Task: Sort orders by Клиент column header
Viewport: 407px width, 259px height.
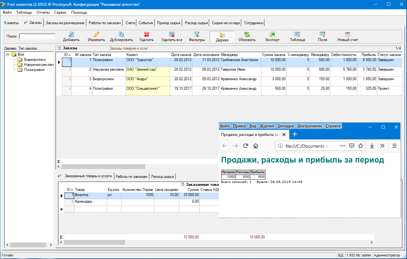Action: click(148, 55)
